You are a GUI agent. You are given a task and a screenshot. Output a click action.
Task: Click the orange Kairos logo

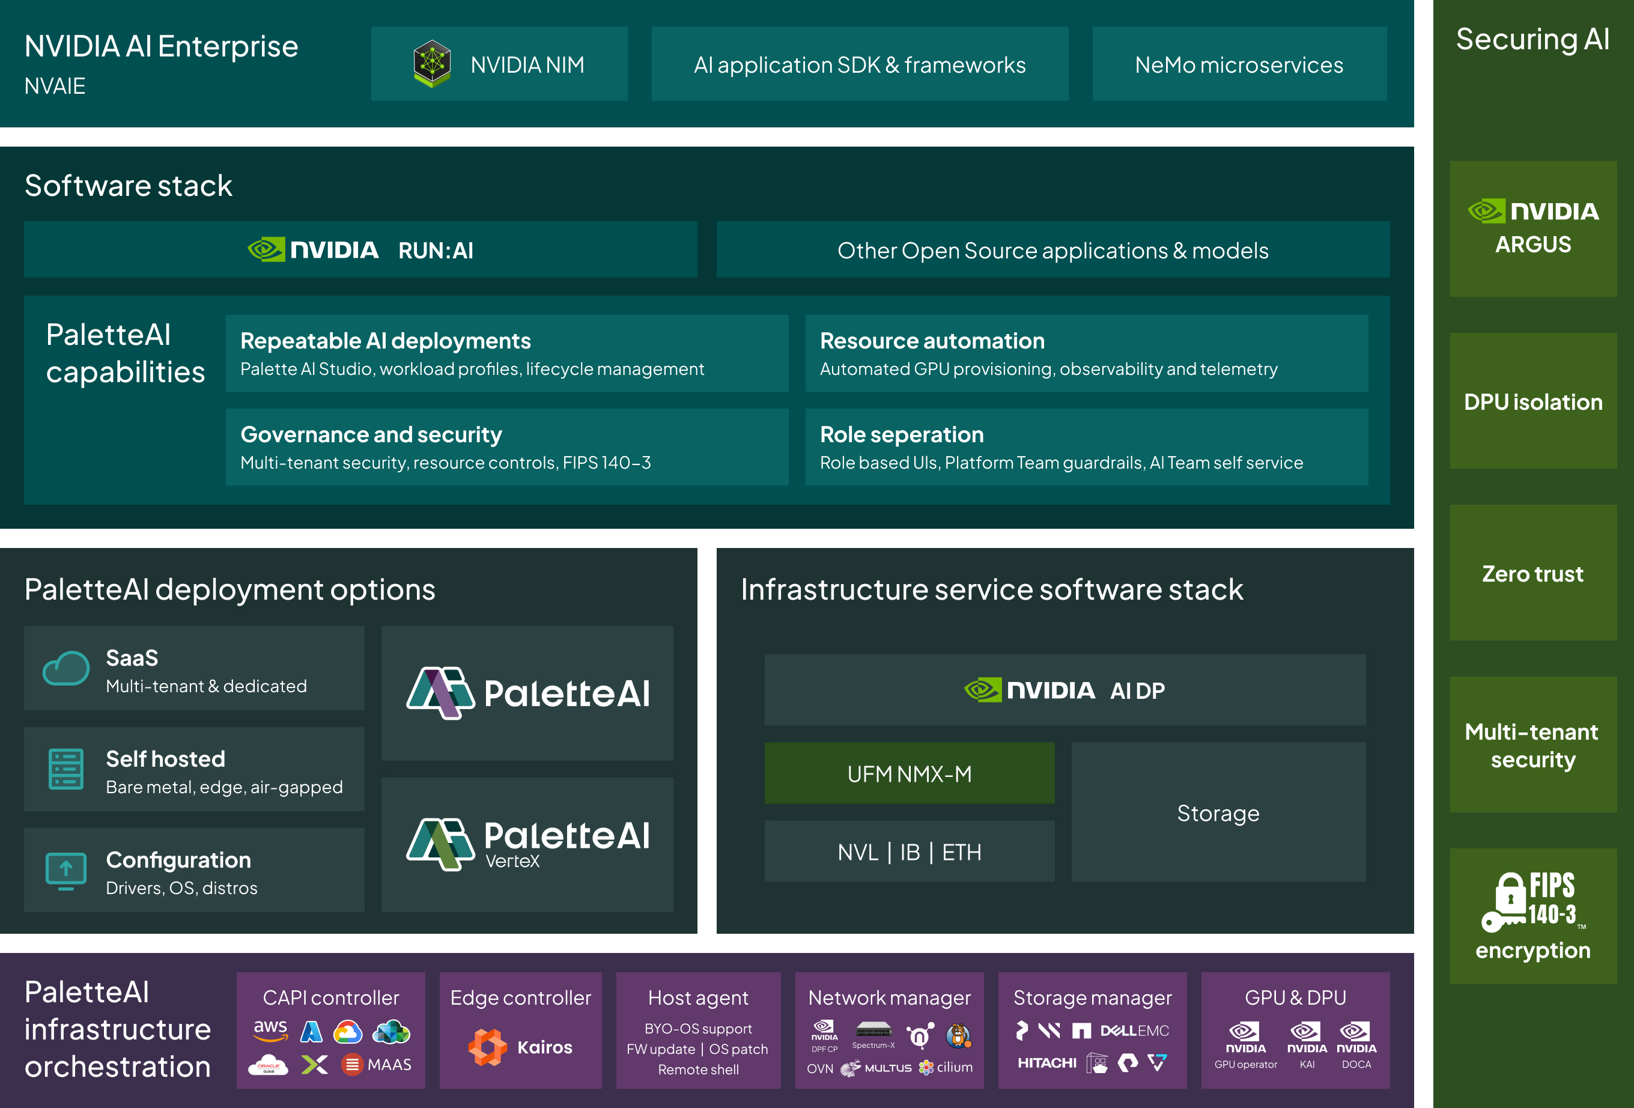click(487, 1047)
